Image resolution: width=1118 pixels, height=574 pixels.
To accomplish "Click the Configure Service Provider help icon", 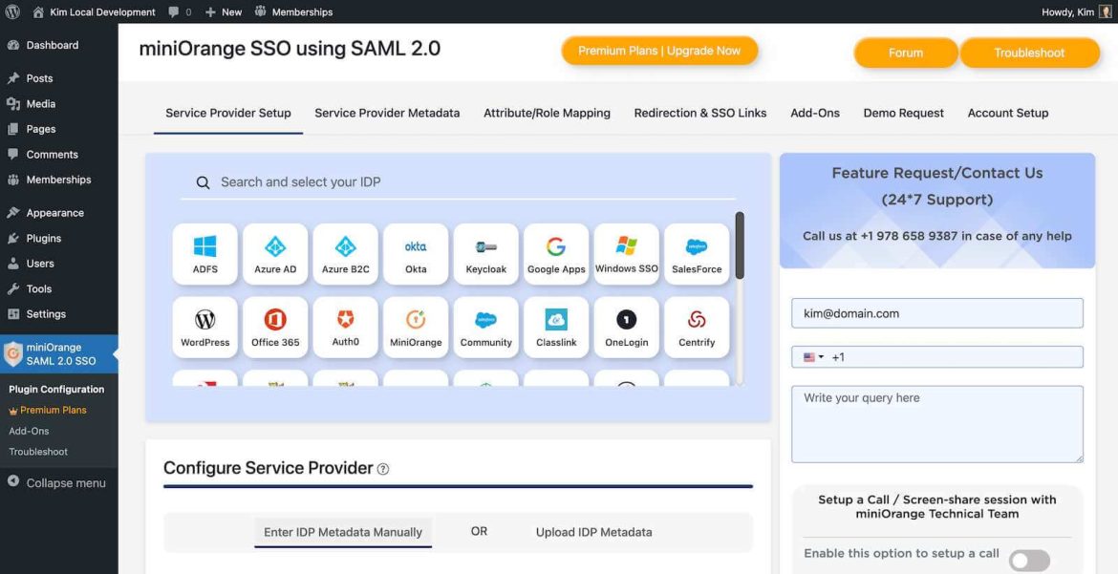I will [x=383, y=469].
